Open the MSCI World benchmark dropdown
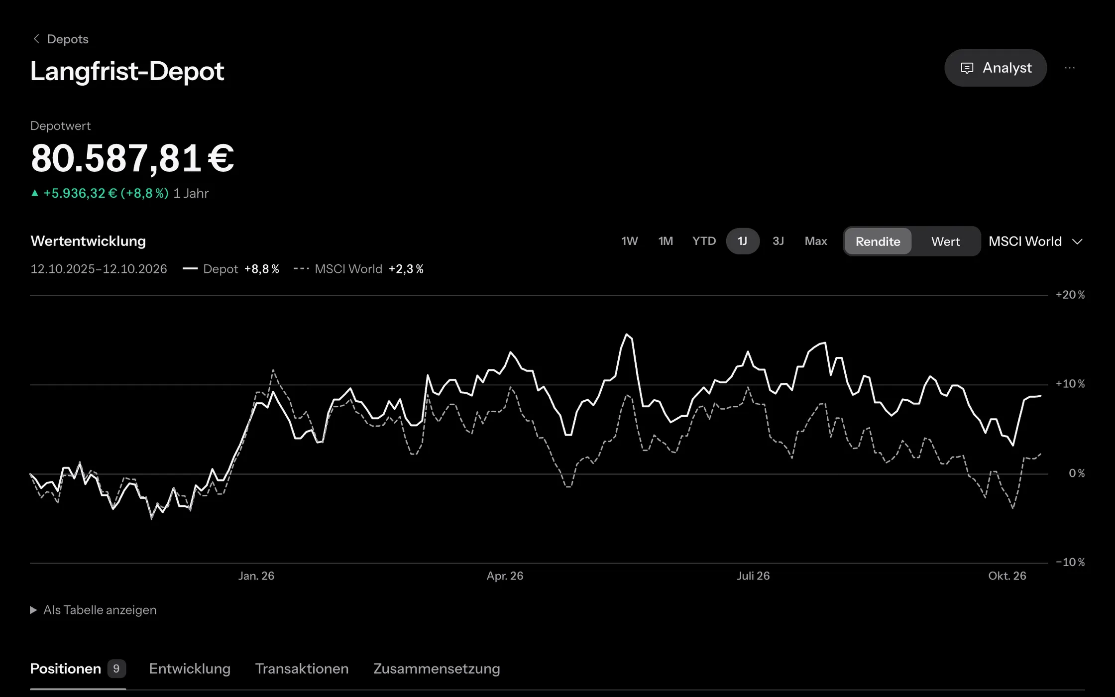The image size is (1115, 697). tap(1035, 241)
